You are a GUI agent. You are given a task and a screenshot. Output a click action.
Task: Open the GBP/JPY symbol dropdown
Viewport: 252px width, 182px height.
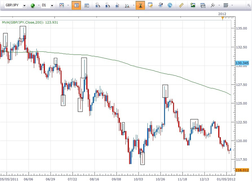click(x=24, y=6)
